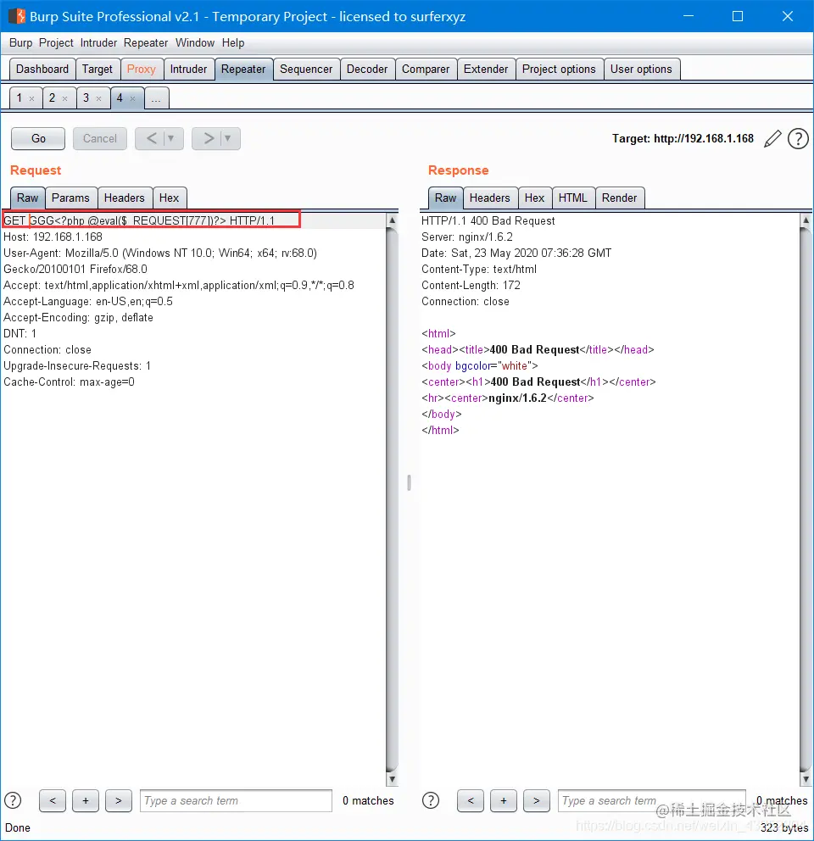Show request Headers view
Viewport: 814px width, 841px height.
125,198
